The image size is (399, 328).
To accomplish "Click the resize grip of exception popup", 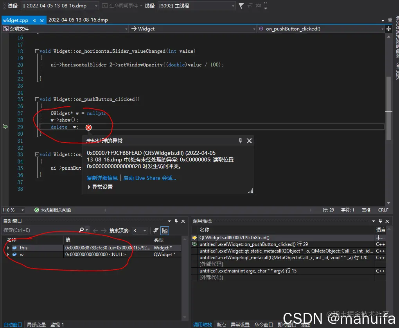I will [251, 191].
